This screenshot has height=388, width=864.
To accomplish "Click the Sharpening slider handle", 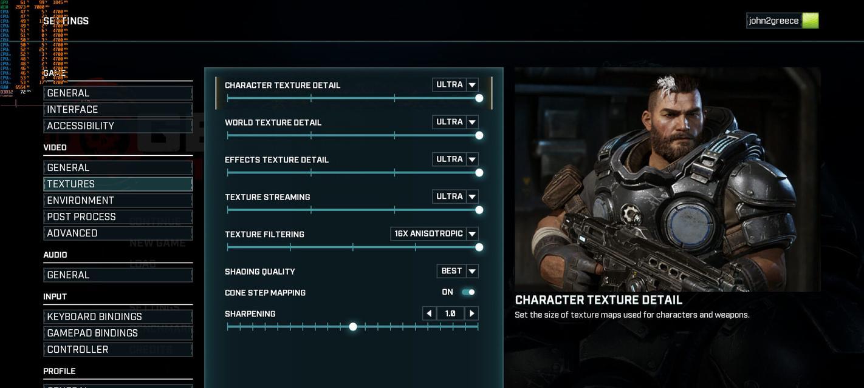I will click(x=353, y=327).
